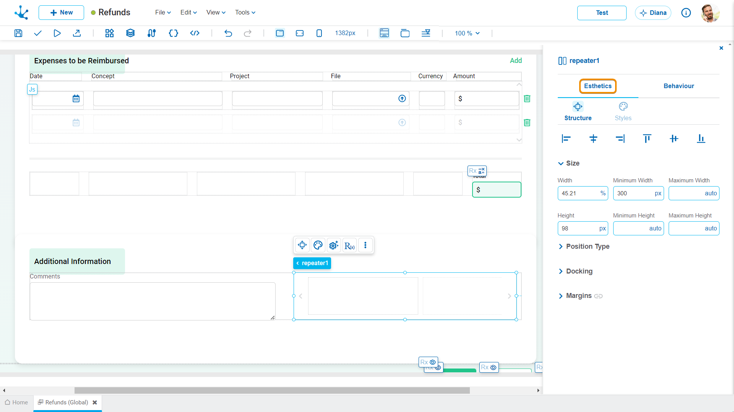Viewport: 734px width, 412px height.
Task: Click the horizontal scrollbar thumb
Action: (272, 390)
